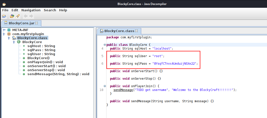267x118 pixels.
Task: Close the BlockyCore.jar tab
Action: tap(36, 23)
